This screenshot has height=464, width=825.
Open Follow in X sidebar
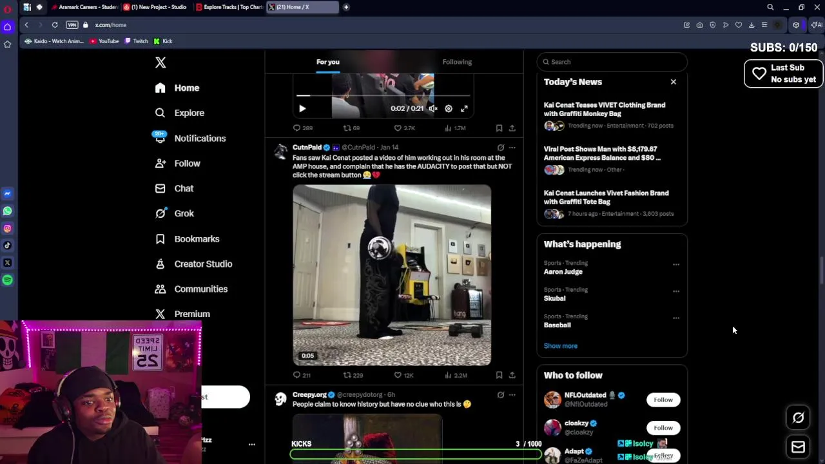(178, 163)
